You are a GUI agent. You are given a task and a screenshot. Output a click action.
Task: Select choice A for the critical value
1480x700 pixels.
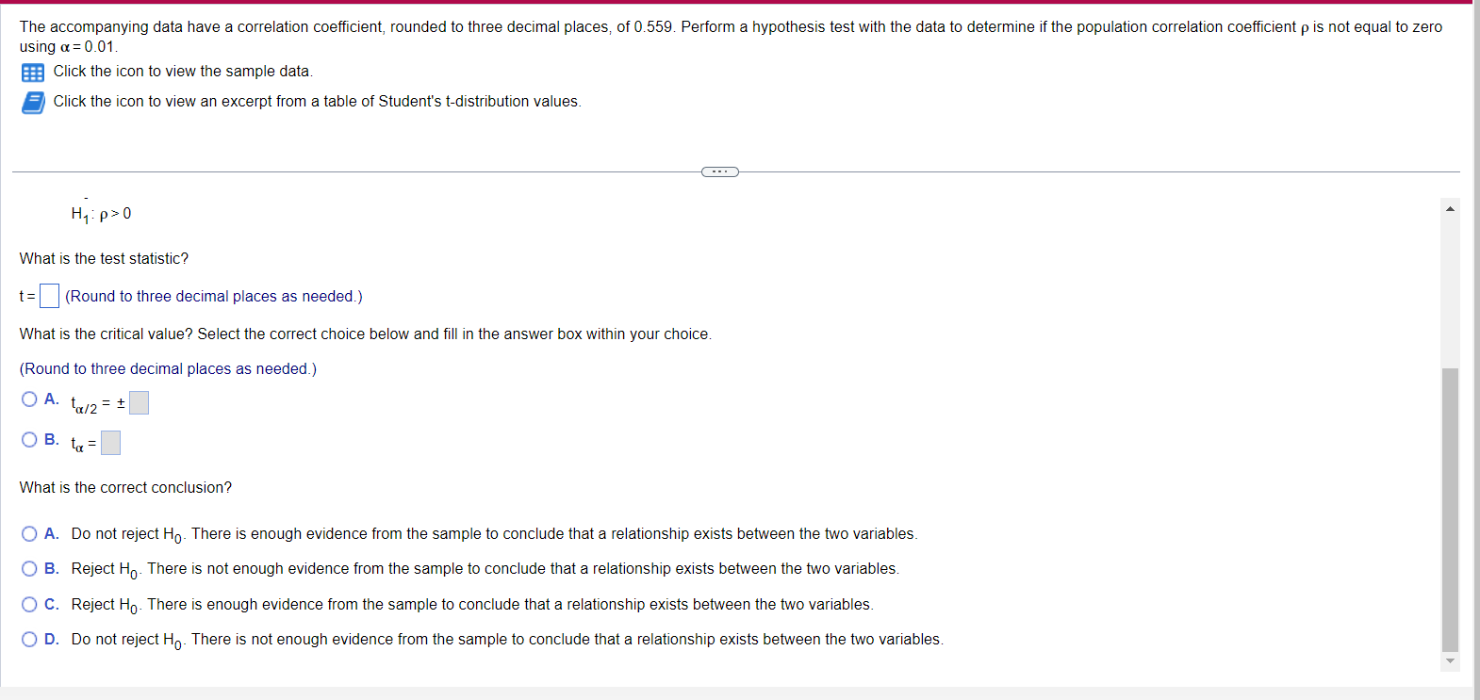[x=29, y=399]
